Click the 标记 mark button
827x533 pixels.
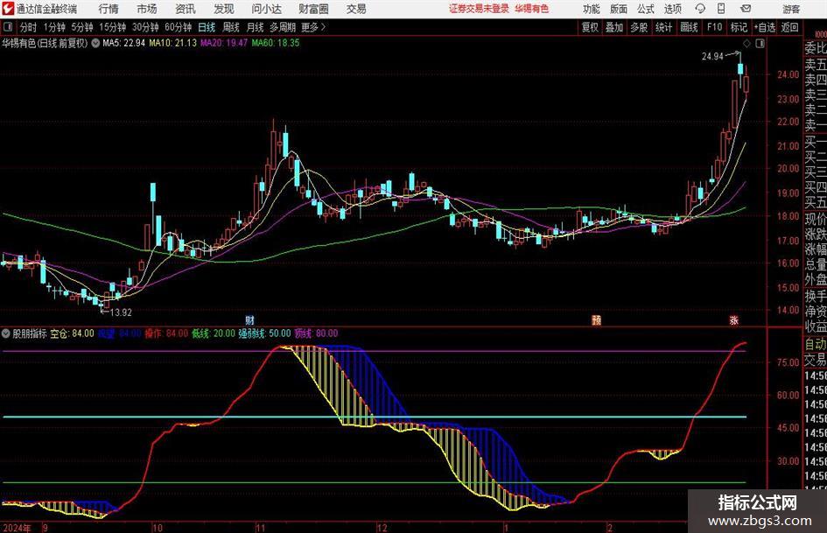(739, 27)
